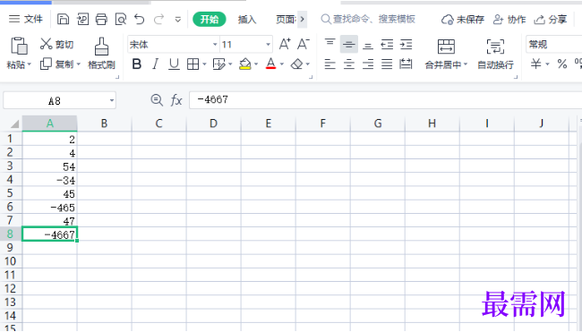Click the currency ¥ icon
The image size is (582, 332).
coord(536,64)
